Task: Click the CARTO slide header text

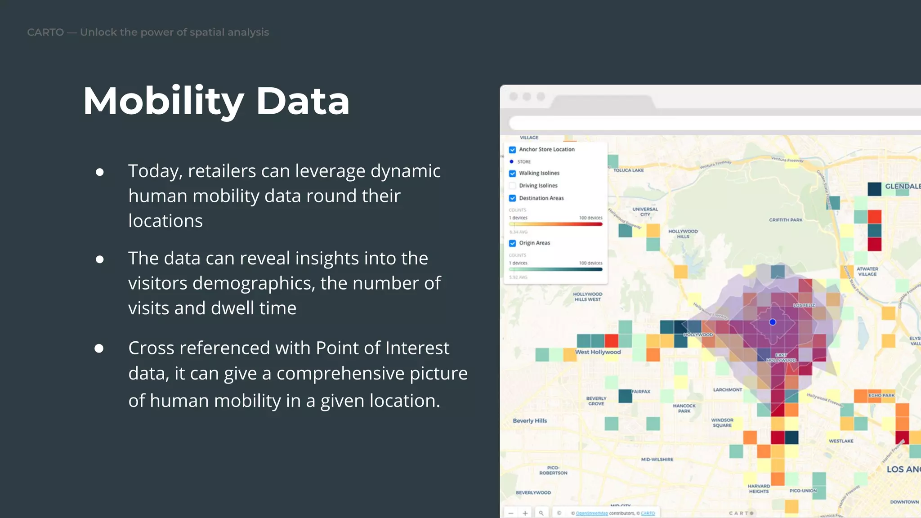Action: pos(148,32)
